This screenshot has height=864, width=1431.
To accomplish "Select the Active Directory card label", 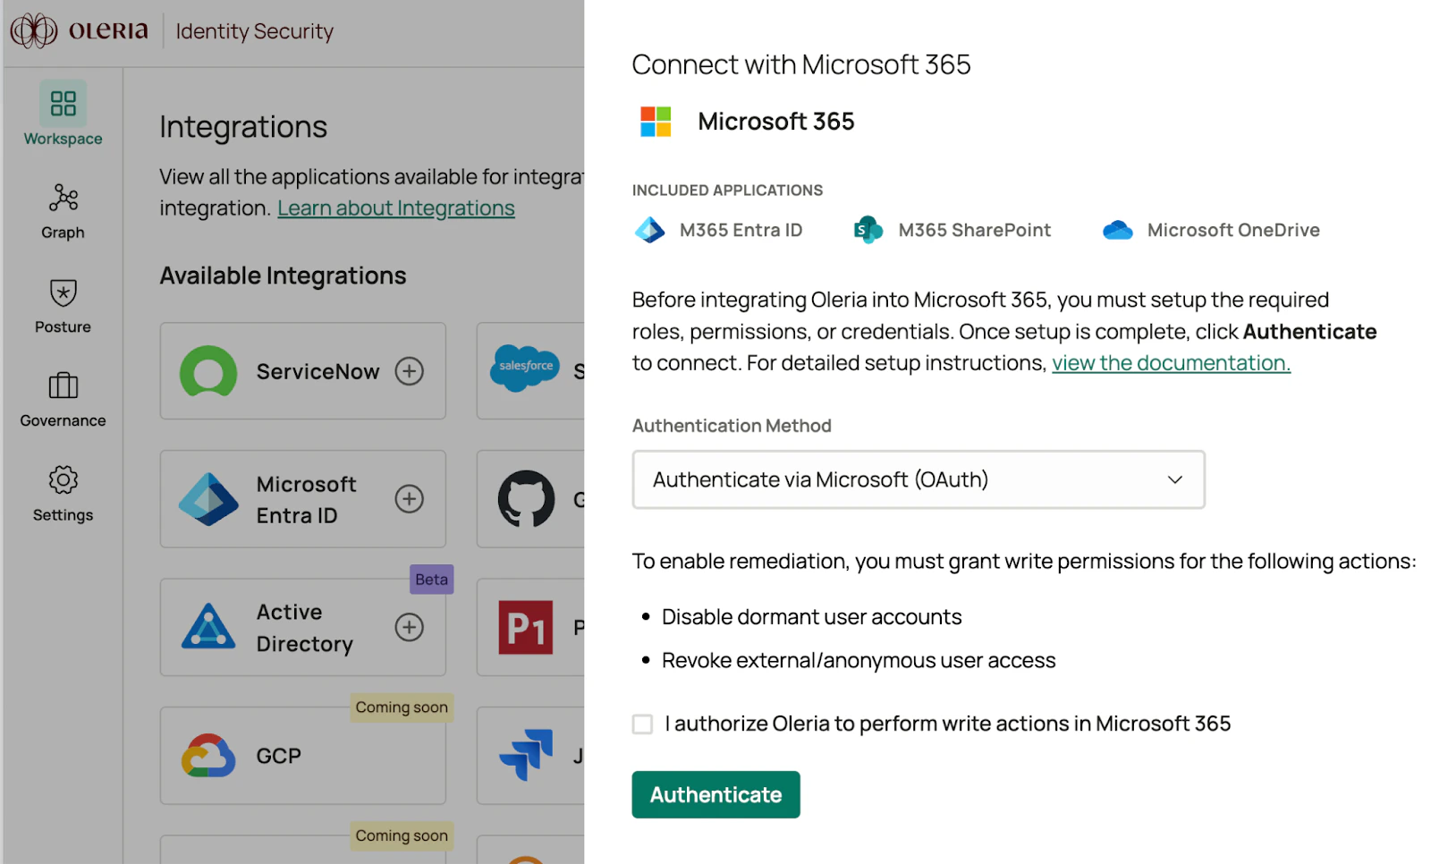I will tap(305, 628).
